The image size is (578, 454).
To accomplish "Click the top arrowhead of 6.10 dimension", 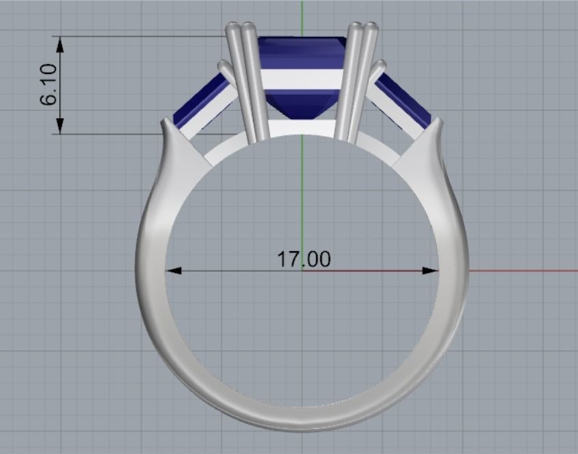I will [60, 46].
